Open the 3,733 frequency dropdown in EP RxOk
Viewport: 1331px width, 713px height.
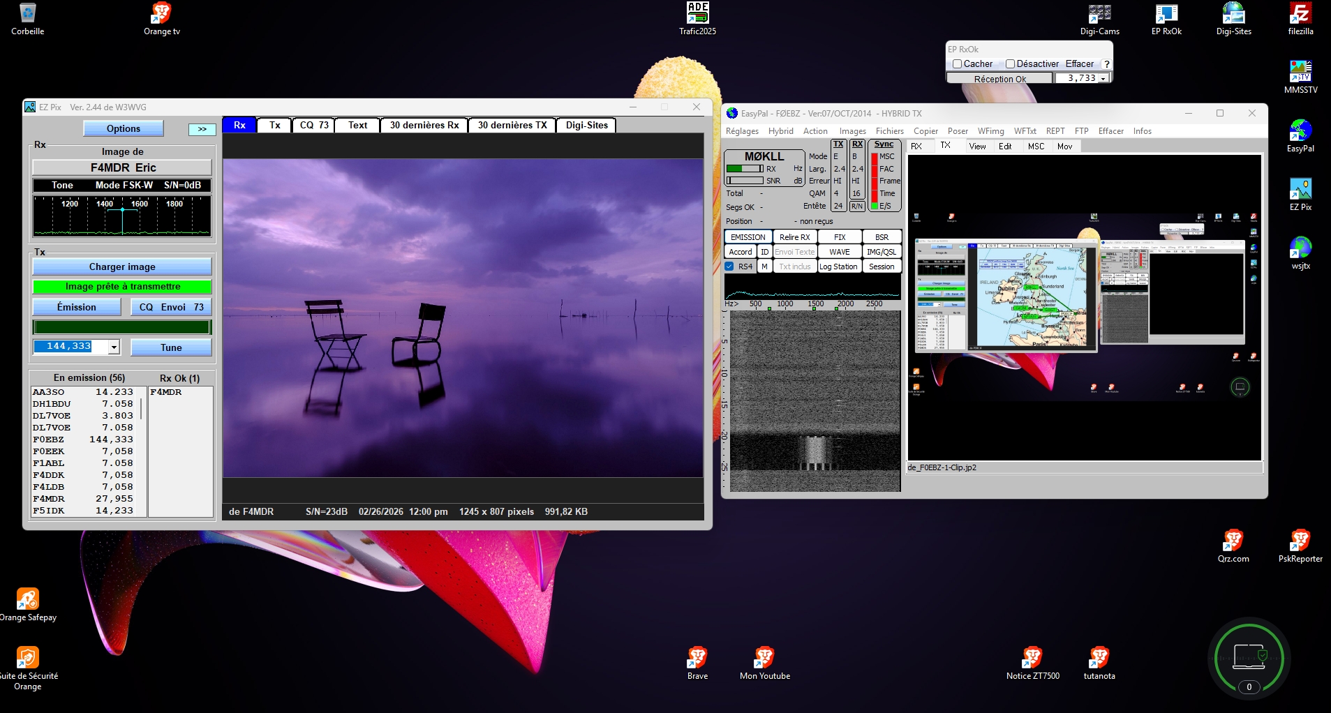(1103, 79)
